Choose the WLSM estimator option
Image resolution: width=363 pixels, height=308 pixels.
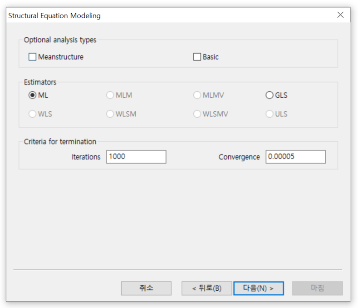point(110,114)
